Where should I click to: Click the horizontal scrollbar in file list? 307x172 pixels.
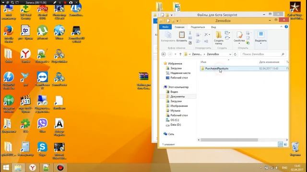pyautogui.click(x=229, y=140)
